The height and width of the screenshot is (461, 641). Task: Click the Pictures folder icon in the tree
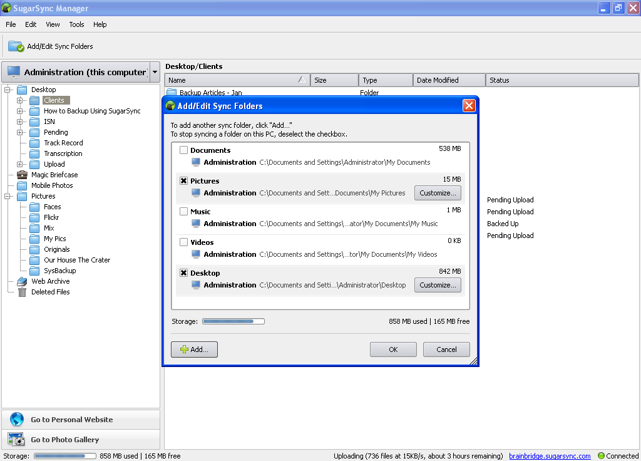tap(22, 196)
